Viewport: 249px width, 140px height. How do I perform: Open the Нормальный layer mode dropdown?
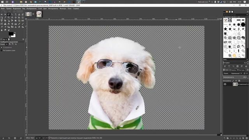(236, 73)
